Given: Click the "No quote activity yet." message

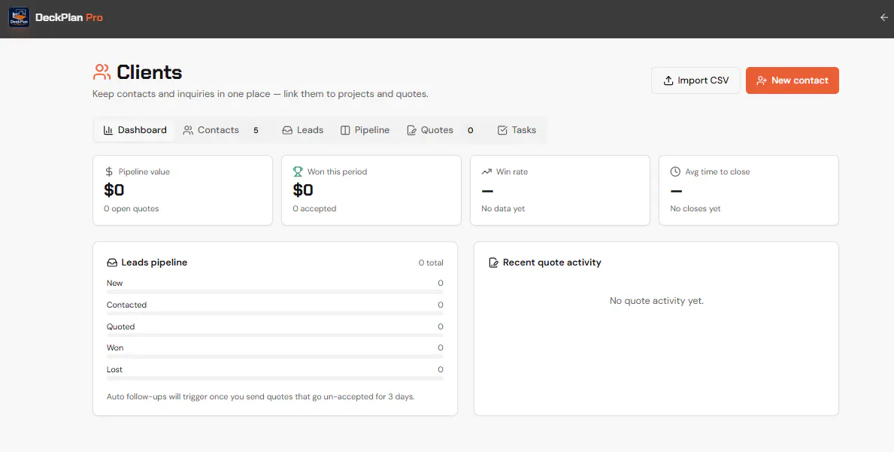Looking at the screenshot, I should pyautogui.click(x=657, y=300).
